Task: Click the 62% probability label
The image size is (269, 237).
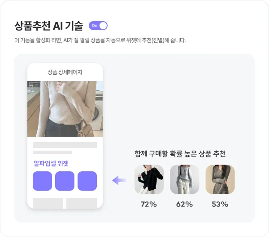Action: click(x=184, y=204)
